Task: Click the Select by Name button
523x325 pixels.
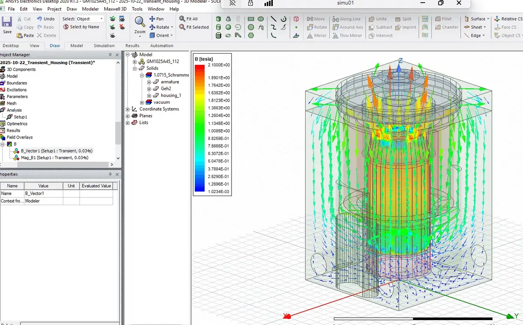Action: point(81,27)
